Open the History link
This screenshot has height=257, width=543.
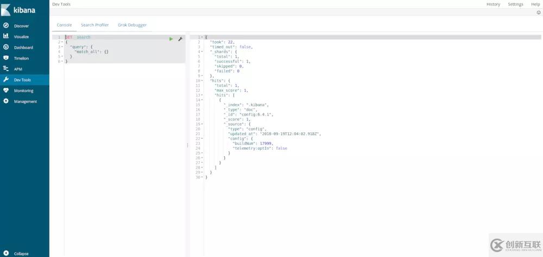(493, 4)
